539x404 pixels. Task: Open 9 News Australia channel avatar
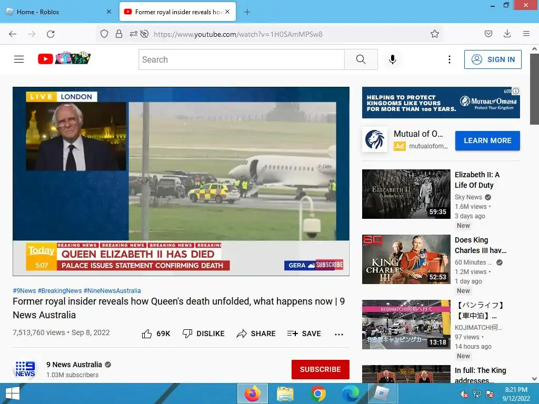pos(25,369)
